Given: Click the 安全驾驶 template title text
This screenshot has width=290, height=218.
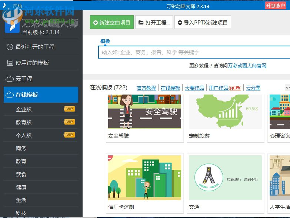Looking at the screenshot, I should 119,136.
